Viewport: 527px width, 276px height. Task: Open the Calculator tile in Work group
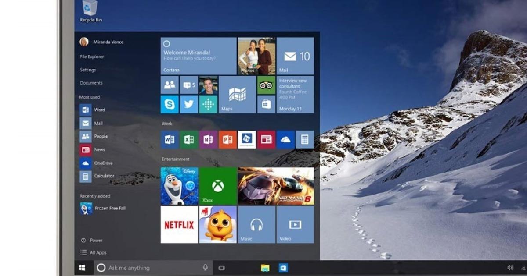[x=305, y=139]
